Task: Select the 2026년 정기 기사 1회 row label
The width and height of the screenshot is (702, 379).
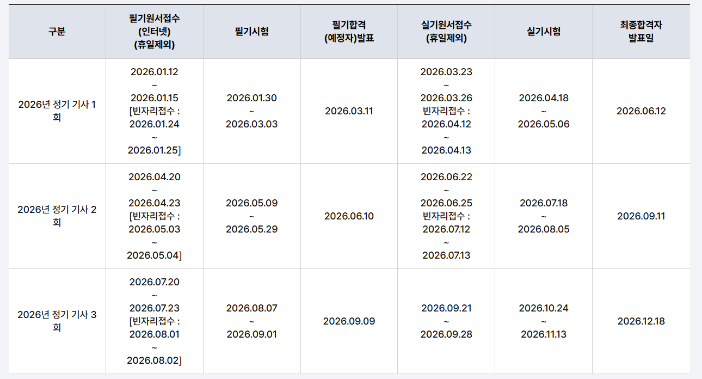Action: pyautogui.click(x=57, y=111)
